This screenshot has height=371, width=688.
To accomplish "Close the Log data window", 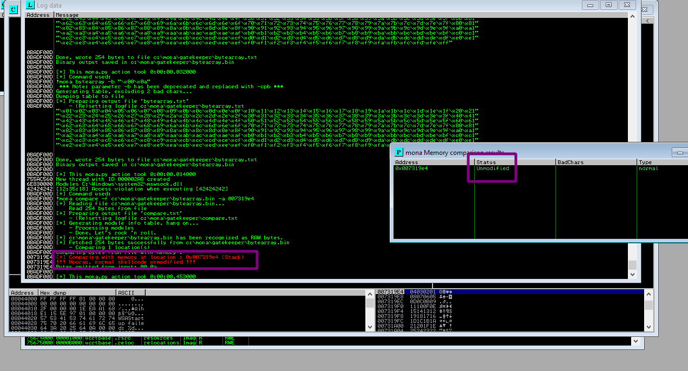I will pyautogui.click(x=627, y=5).
